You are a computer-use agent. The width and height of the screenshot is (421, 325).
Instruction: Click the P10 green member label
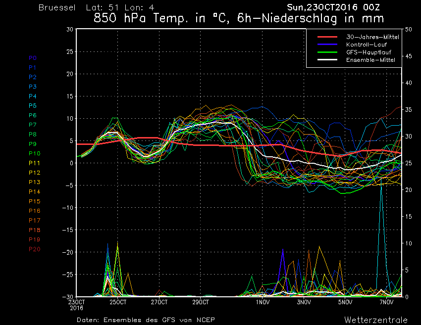click(34, 153)
